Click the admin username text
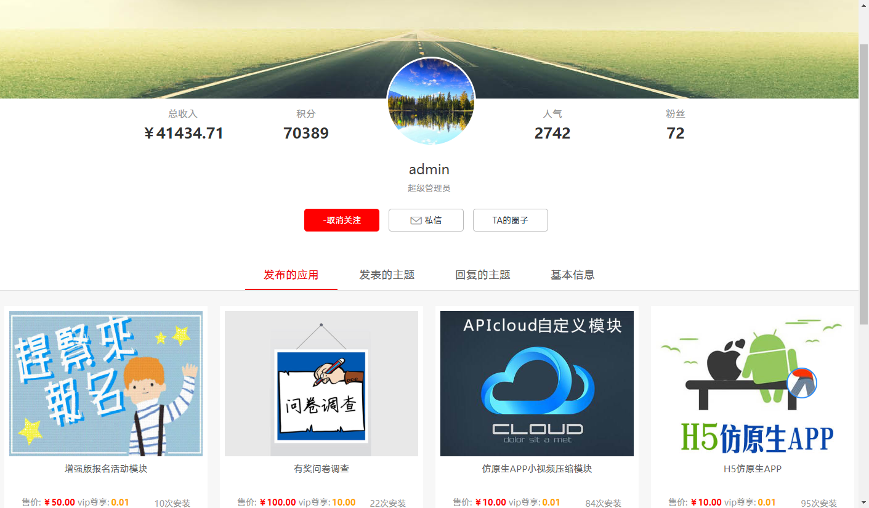 click(x=429, y=169)
